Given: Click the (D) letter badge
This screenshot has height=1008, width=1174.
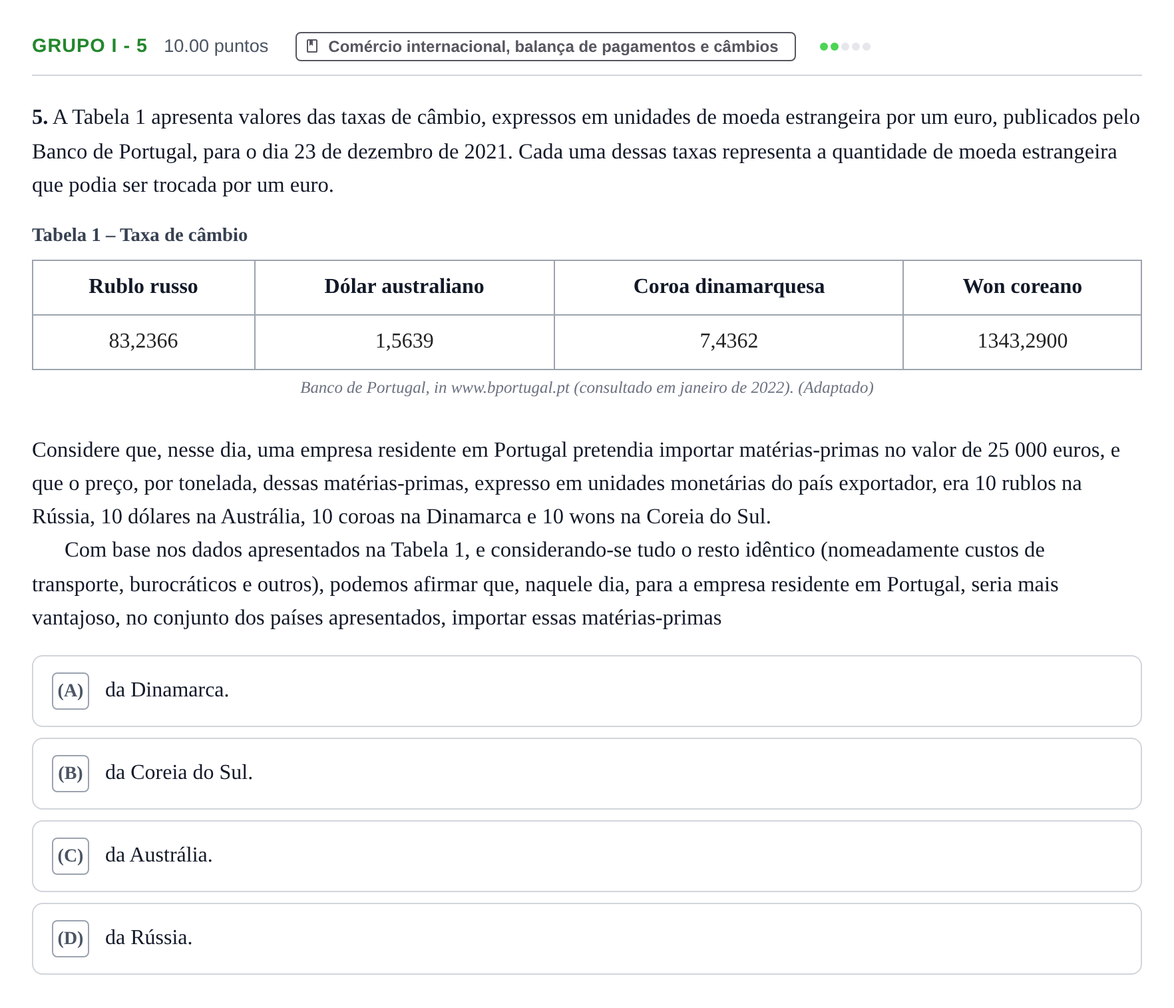Looking at the screenshot, I should (x=71, y=939).
